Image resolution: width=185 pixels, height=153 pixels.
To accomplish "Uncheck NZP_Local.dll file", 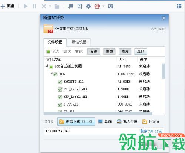I will click(x=60, y=97).
